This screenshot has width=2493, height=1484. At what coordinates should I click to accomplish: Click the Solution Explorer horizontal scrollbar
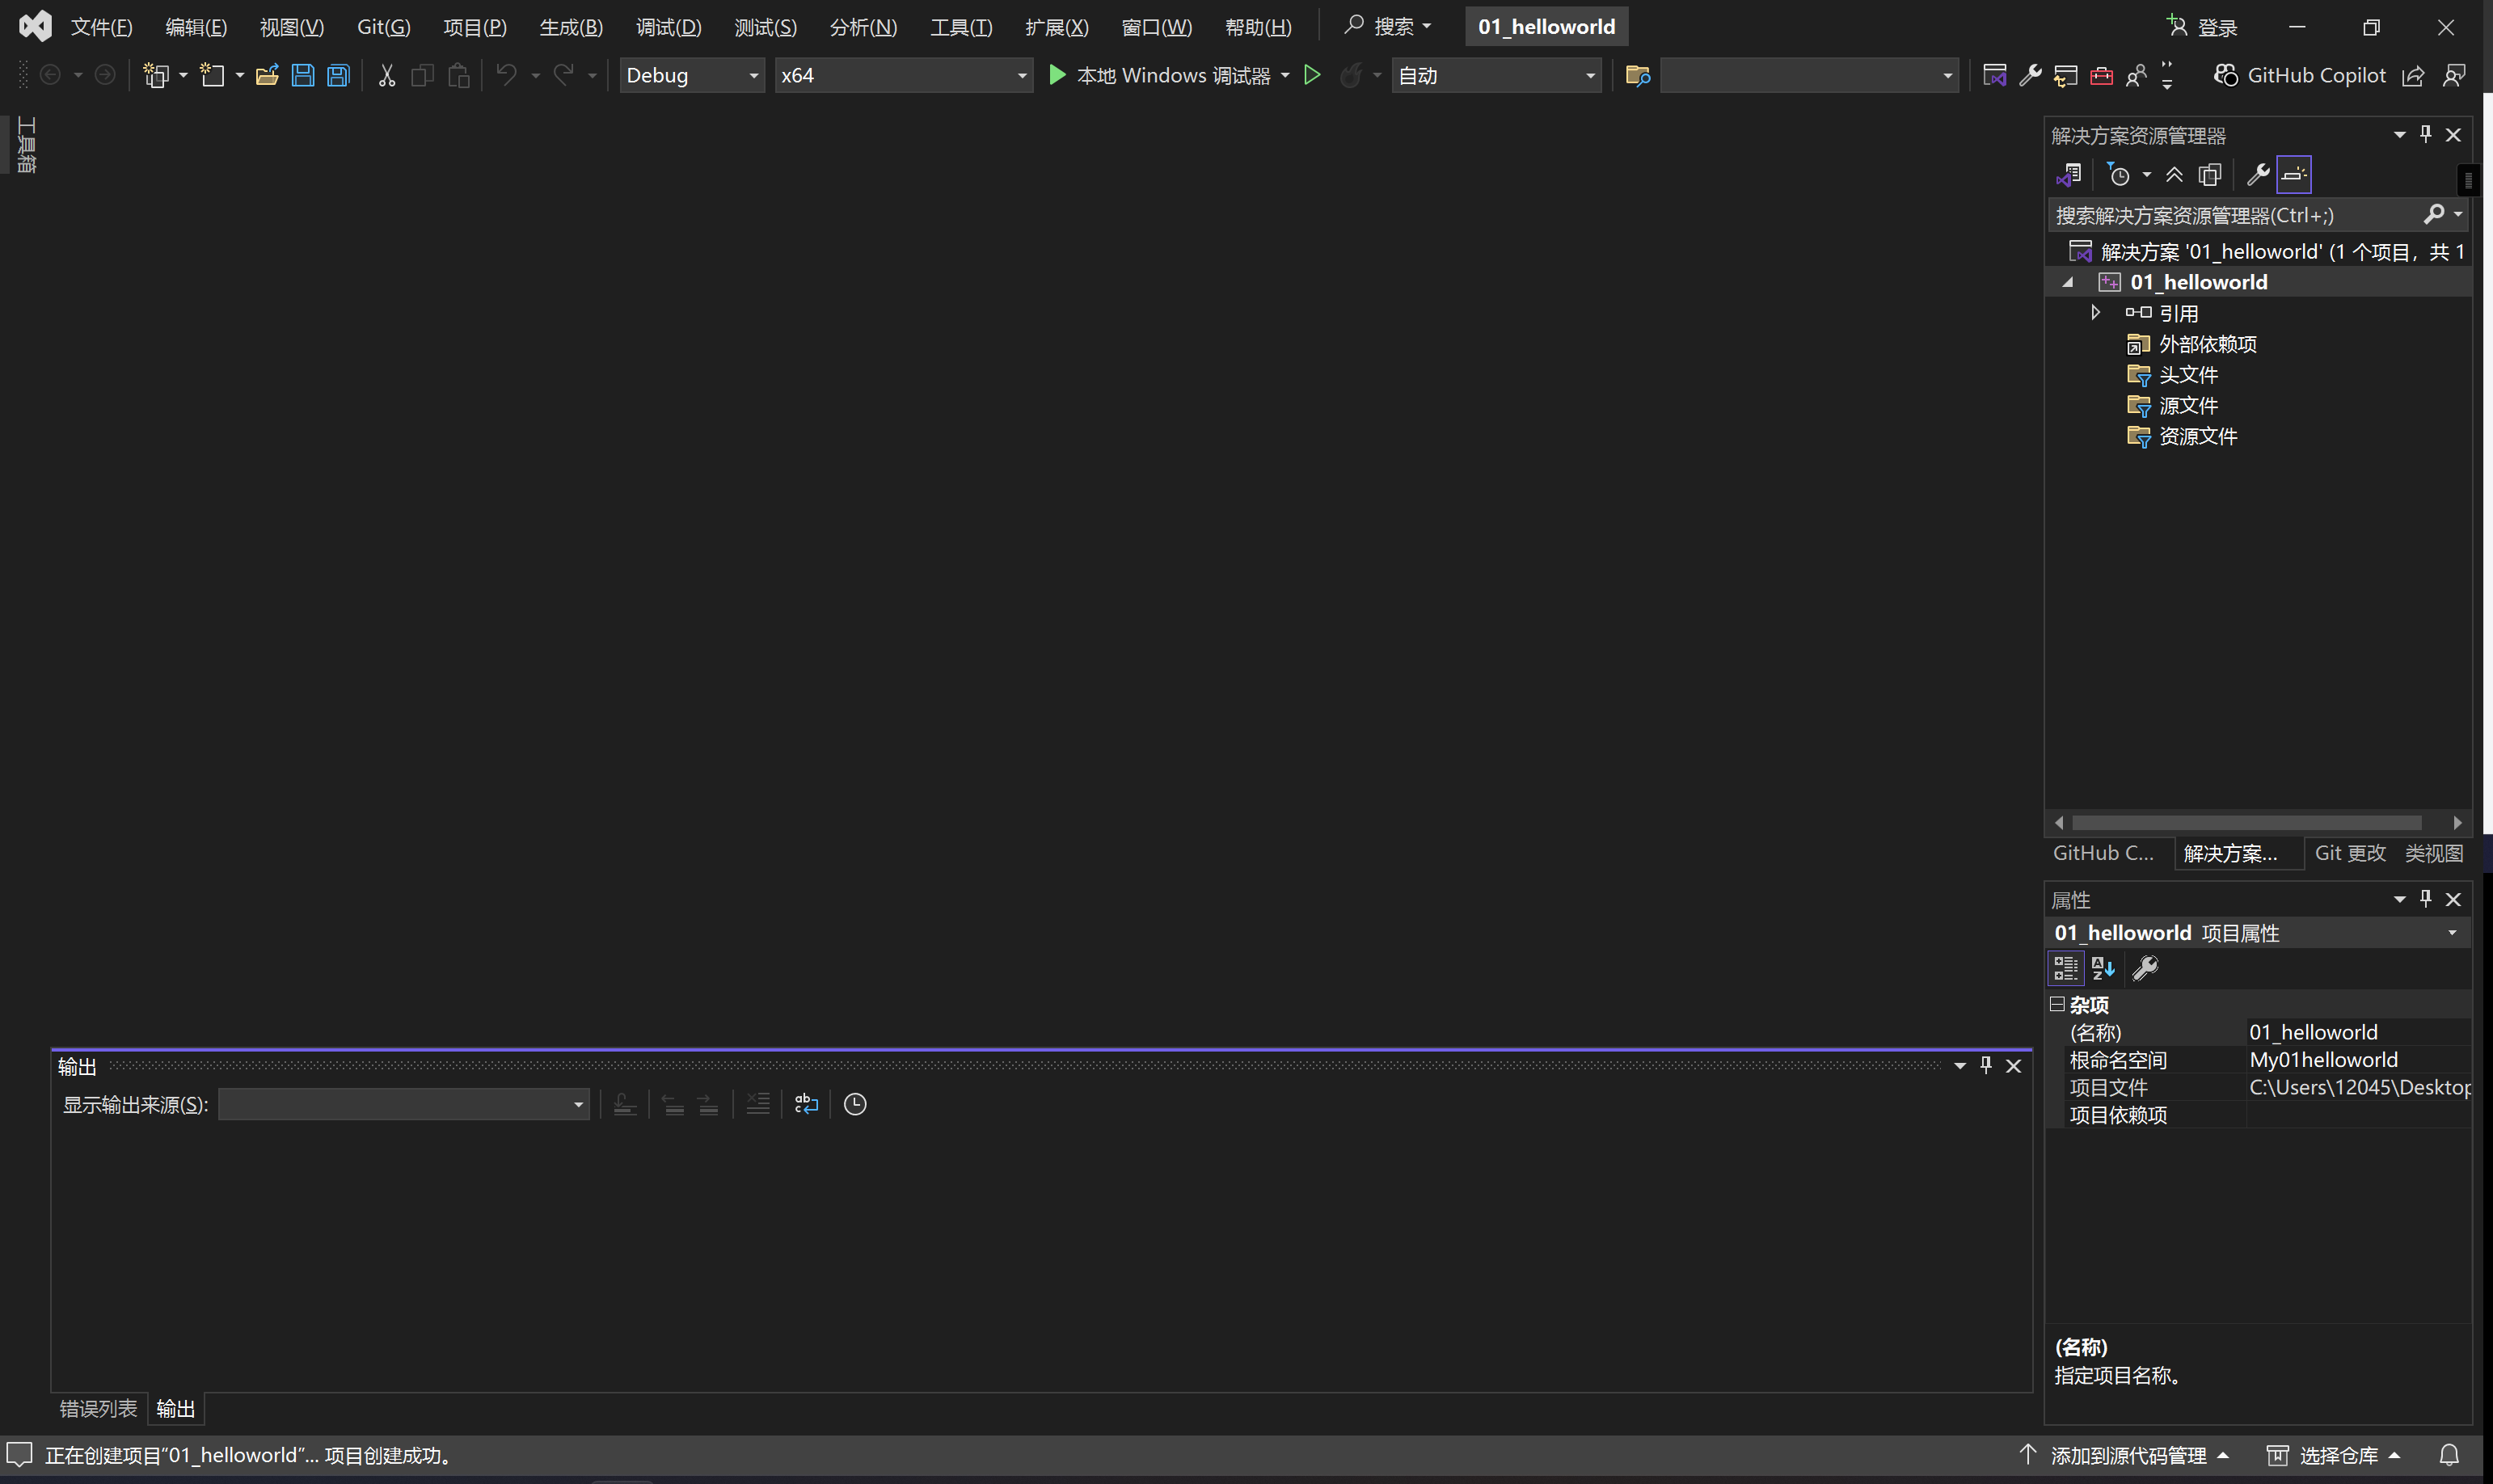point(2246,823)
